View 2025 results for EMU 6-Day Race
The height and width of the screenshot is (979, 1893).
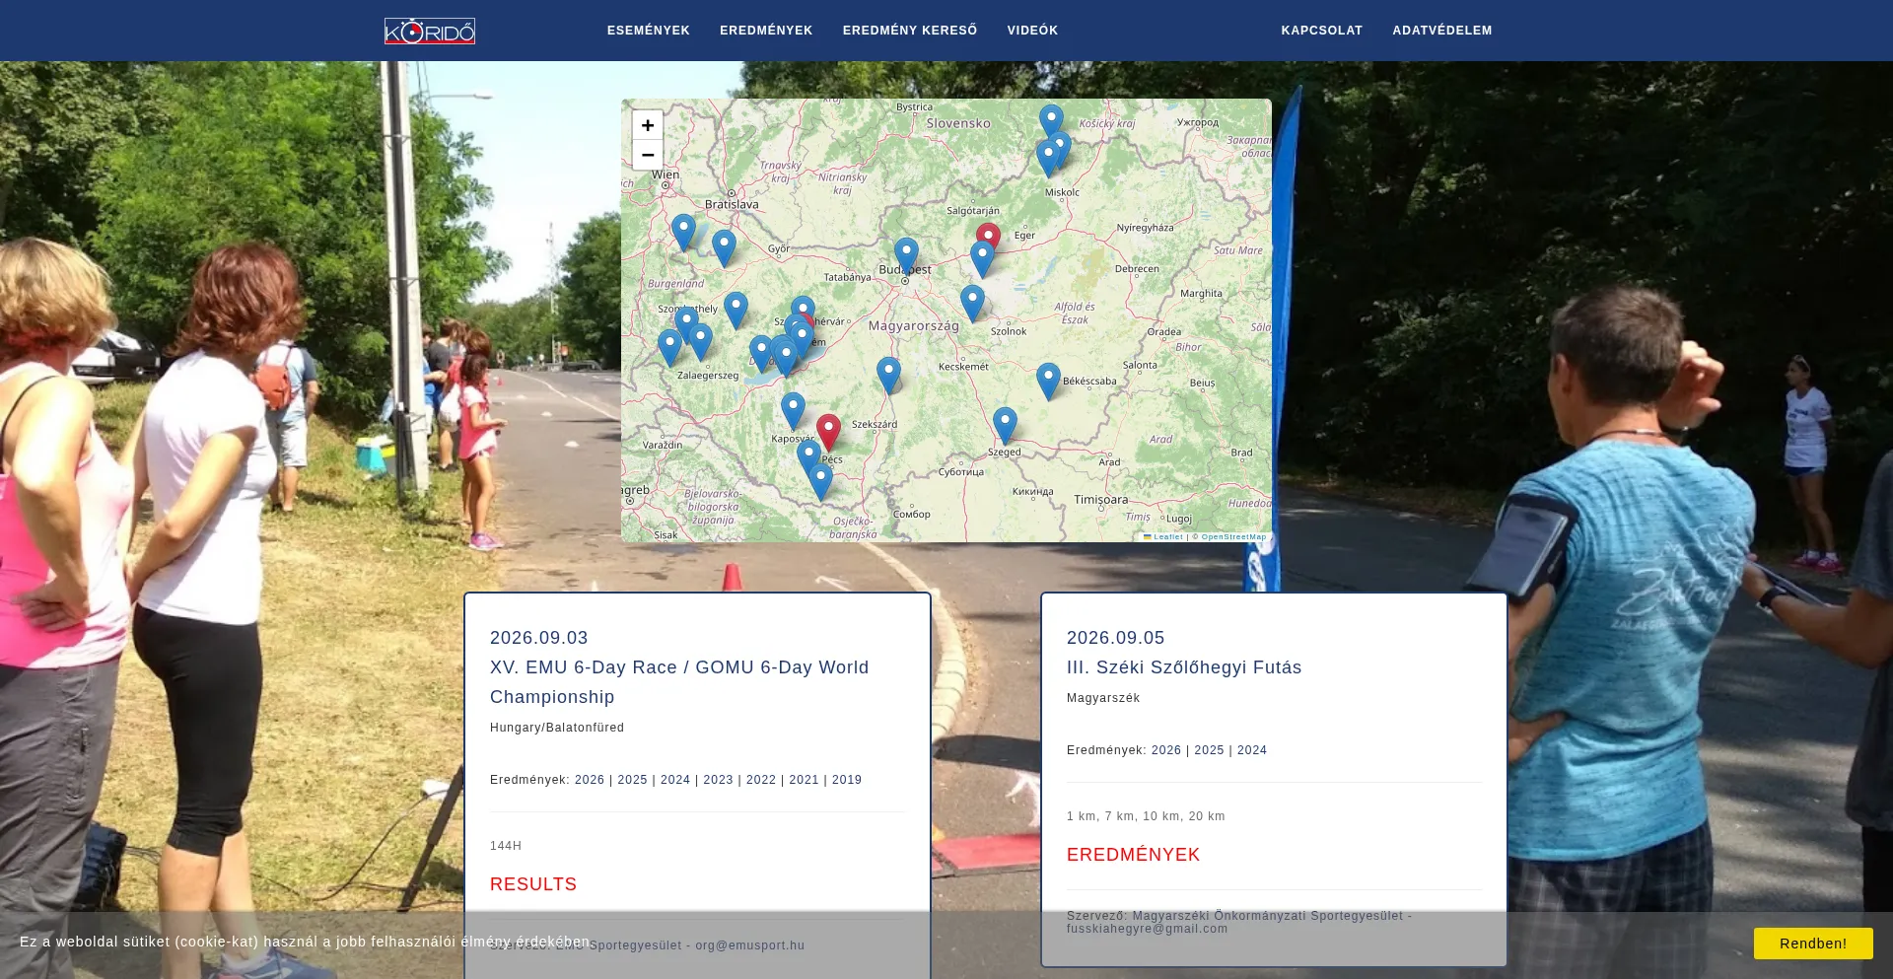tap(633, 780)
